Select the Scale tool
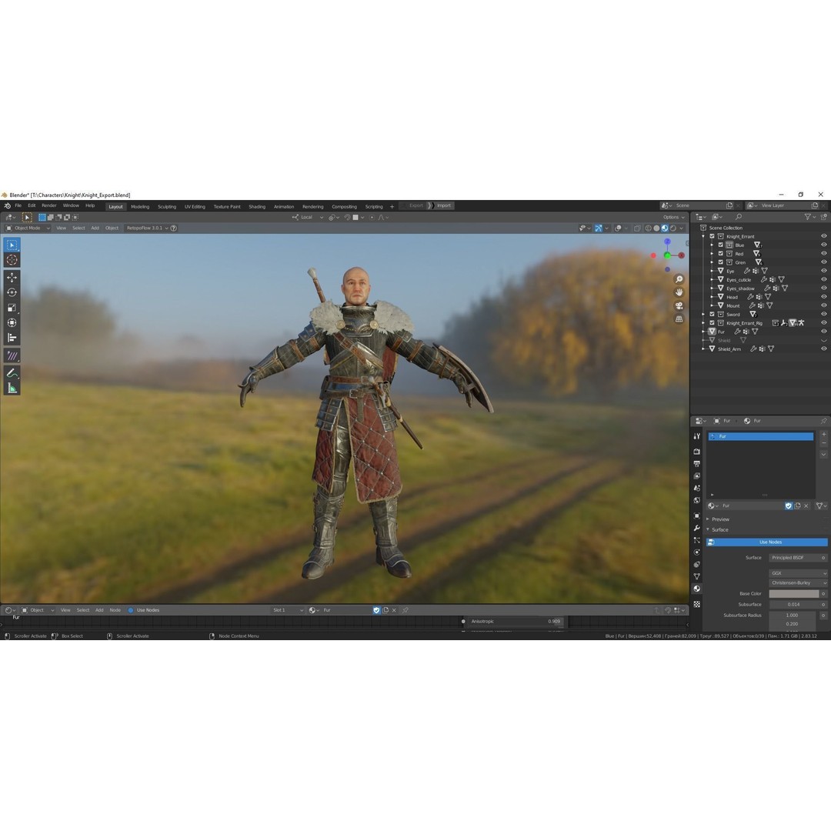The image size is (831, 831). coord(12,307)
